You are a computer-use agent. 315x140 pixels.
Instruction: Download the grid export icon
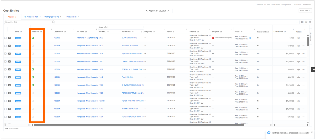pyautogui.click(x=297, y=22)
